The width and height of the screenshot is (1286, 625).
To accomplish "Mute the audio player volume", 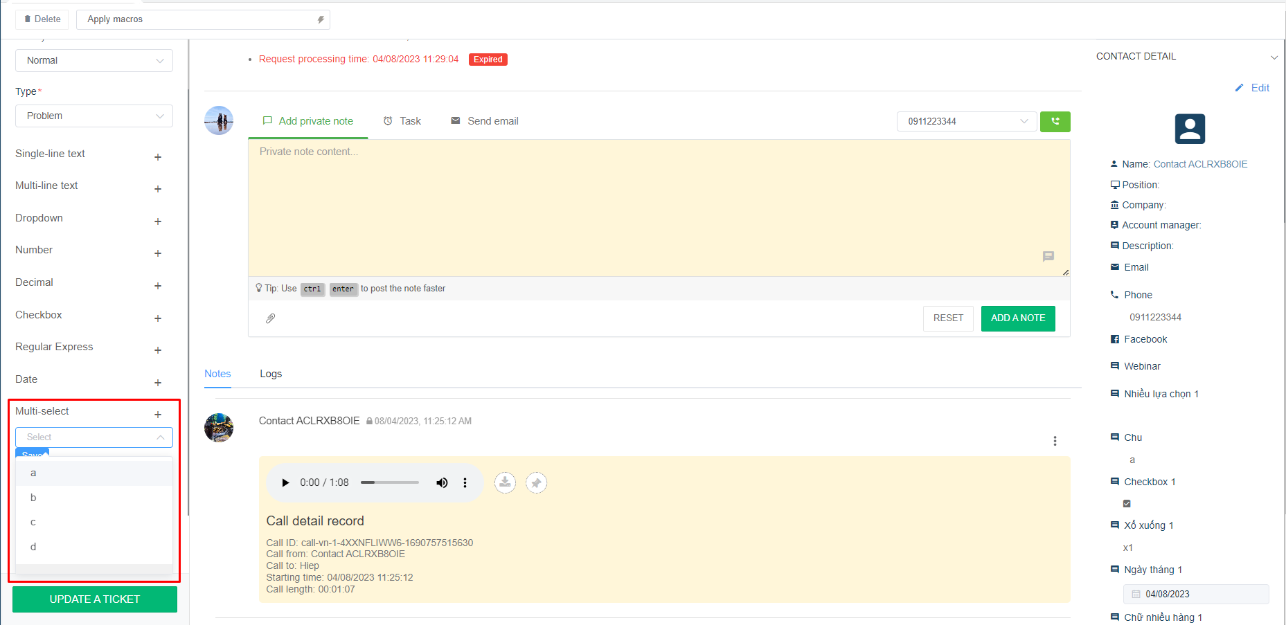I will pos(442,482).
